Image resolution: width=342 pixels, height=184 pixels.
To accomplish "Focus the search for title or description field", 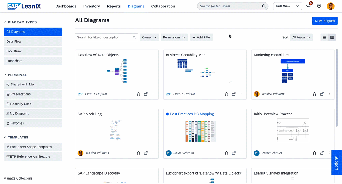I will tap(107, 37).
